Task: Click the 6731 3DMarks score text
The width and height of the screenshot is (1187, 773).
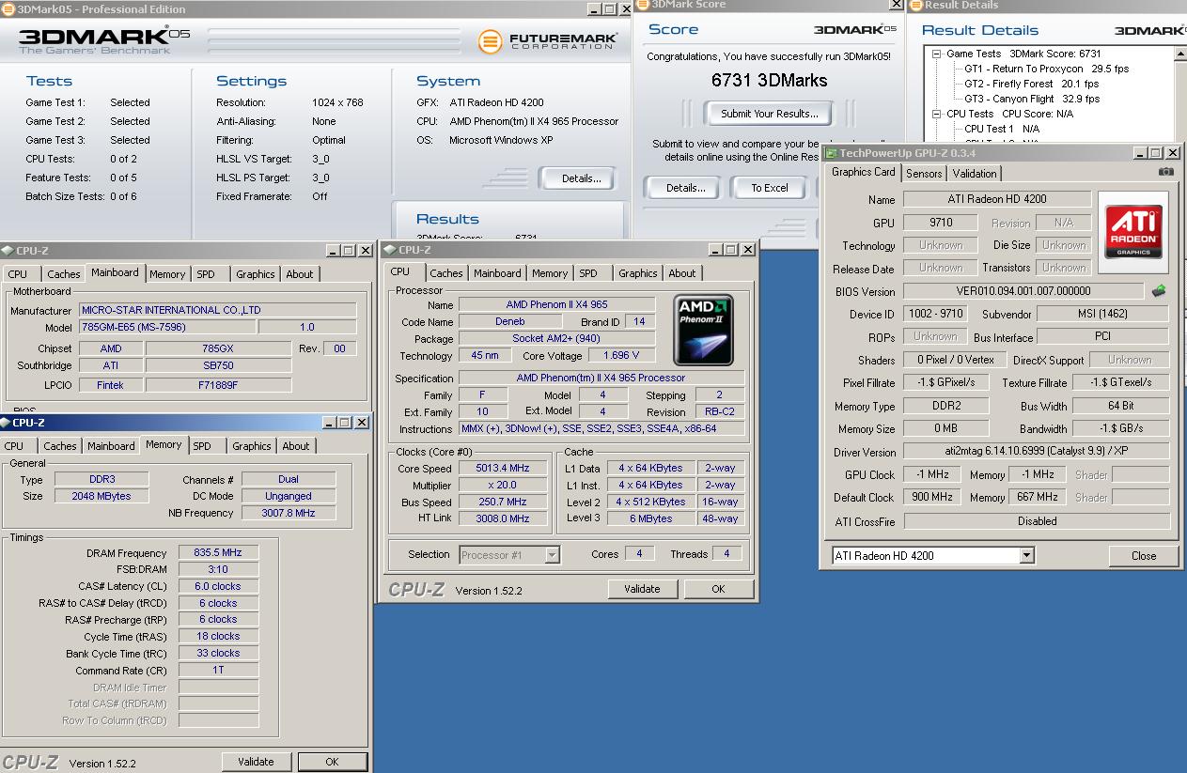Action: click(x=770, y=81)
